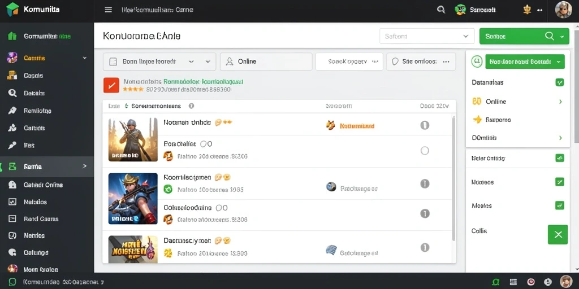
Task: Select the Capais sidebar icon
Action: coord(12,75)
